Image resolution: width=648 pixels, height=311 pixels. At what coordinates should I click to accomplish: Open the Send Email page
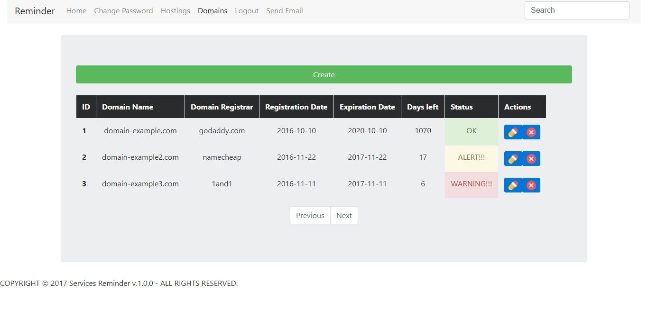tap(285, 10)
